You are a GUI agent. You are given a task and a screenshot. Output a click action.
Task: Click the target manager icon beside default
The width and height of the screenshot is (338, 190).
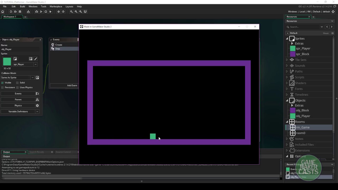(333, 12)
